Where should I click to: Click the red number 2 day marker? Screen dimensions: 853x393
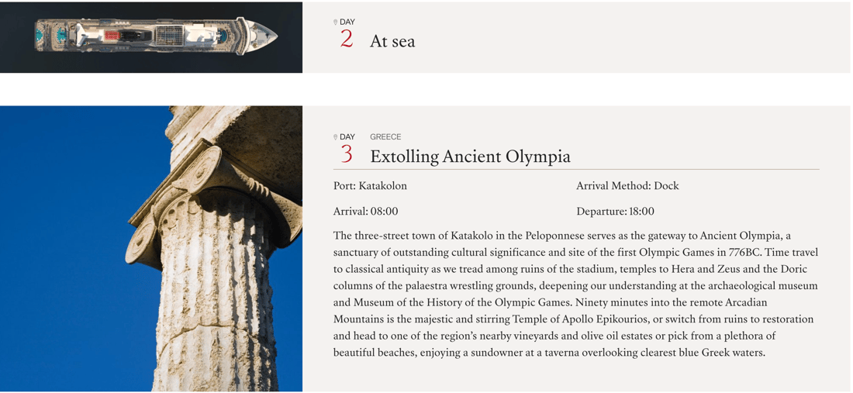point(347,39)
